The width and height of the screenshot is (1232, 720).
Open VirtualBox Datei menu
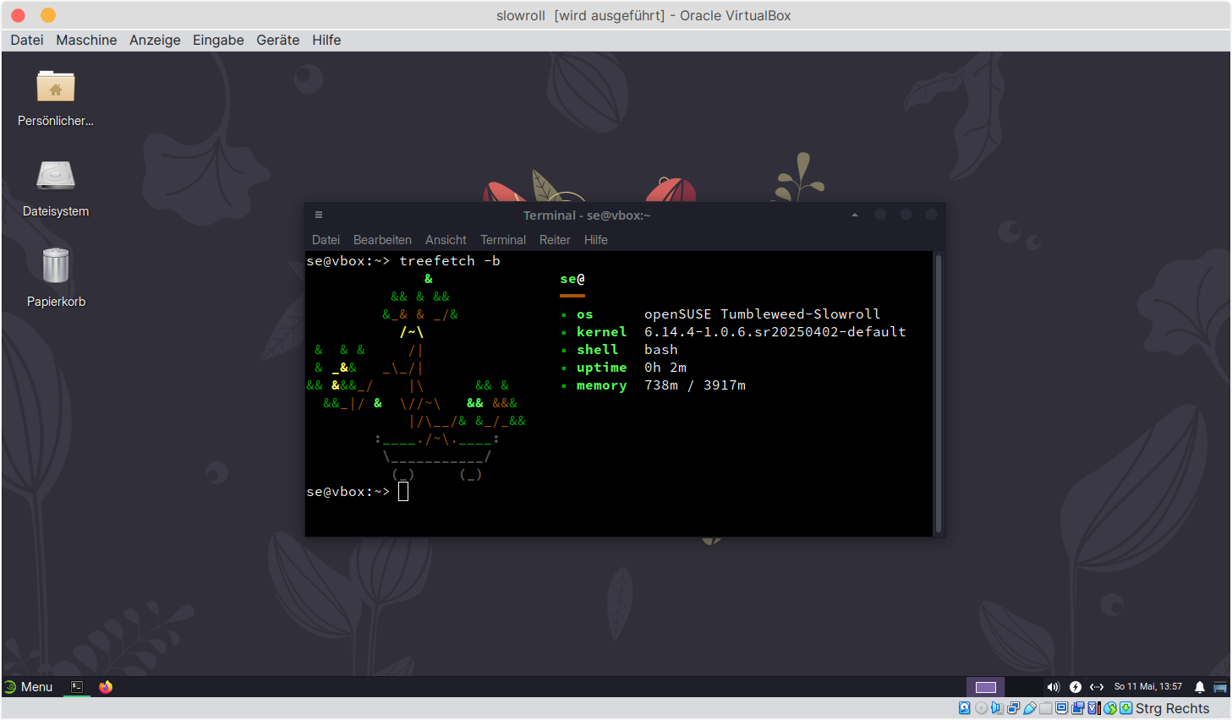(27, 40)
